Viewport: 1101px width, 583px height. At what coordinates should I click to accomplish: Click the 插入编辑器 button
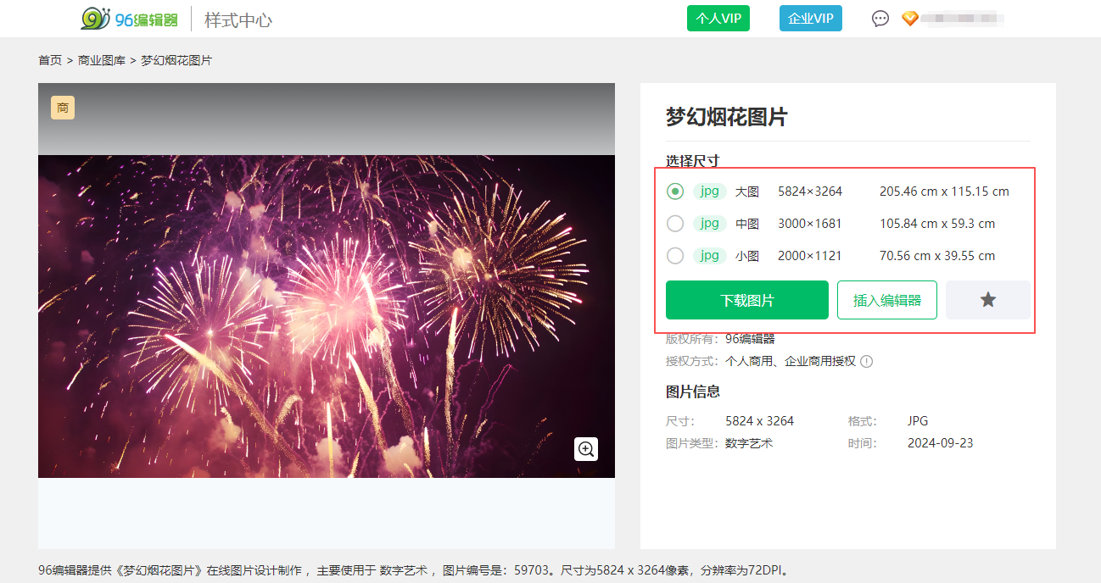[x=886, y=300]
